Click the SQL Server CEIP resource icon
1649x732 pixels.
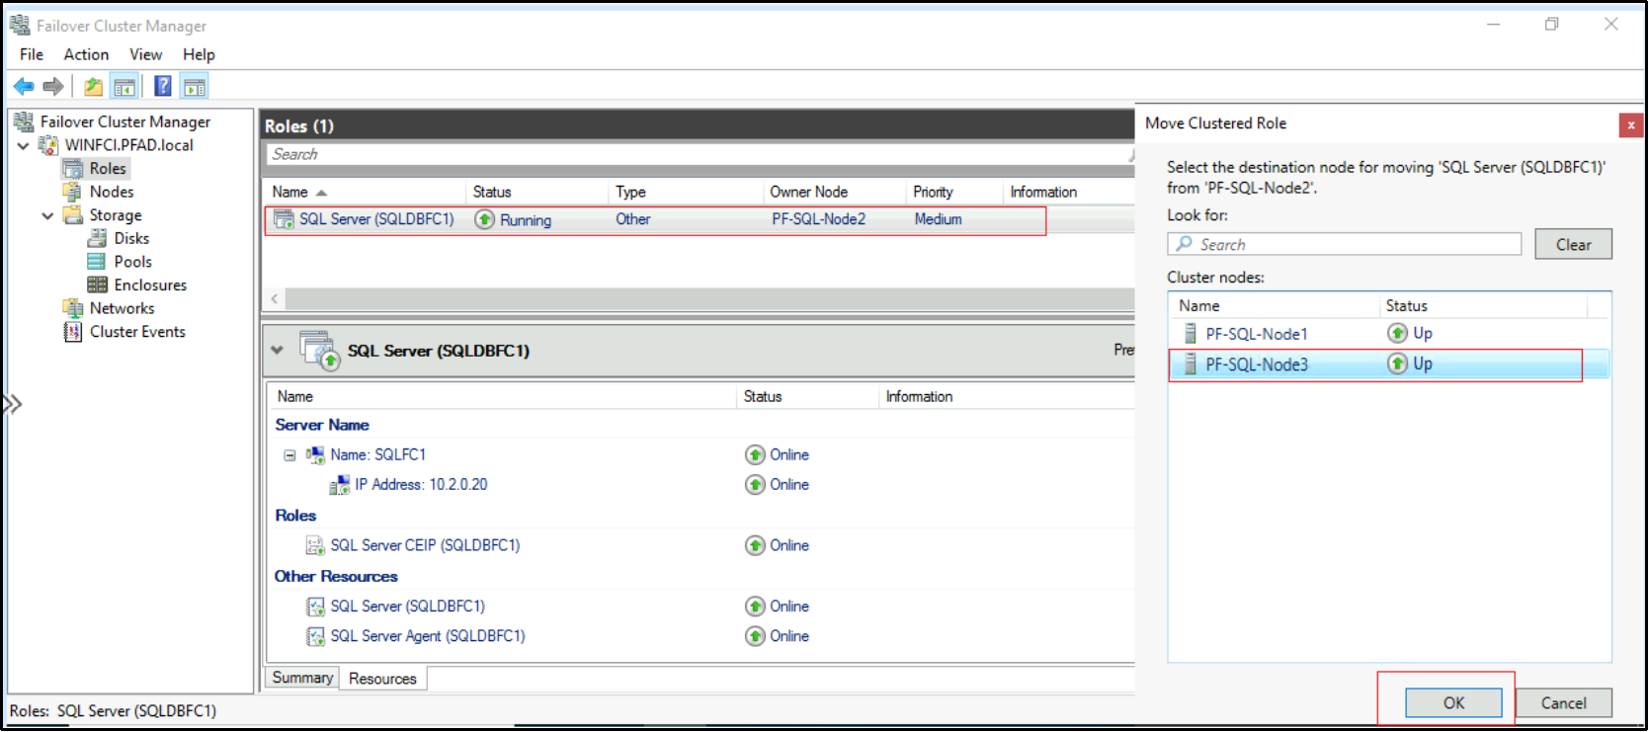[315, 545]
